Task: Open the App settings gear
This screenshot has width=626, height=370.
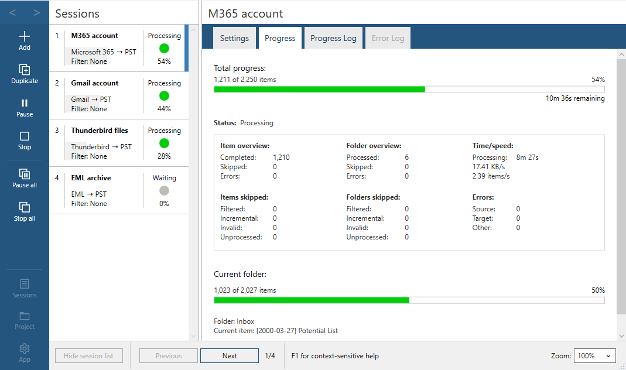Action: [x=25, y=349]
